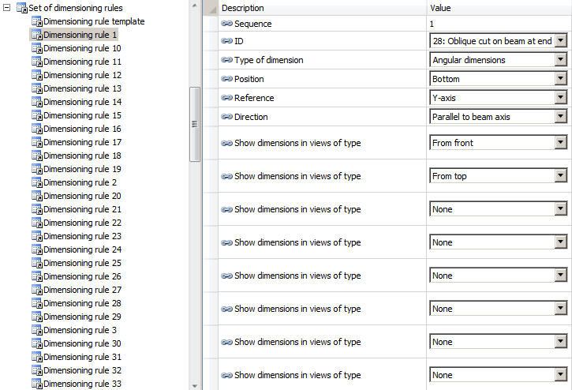Click the link icon next to Position
Screen dimensions: 572x390
227,79
